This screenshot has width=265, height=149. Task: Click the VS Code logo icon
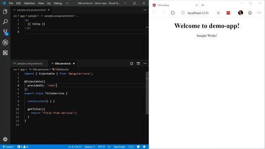pos(4,3)
